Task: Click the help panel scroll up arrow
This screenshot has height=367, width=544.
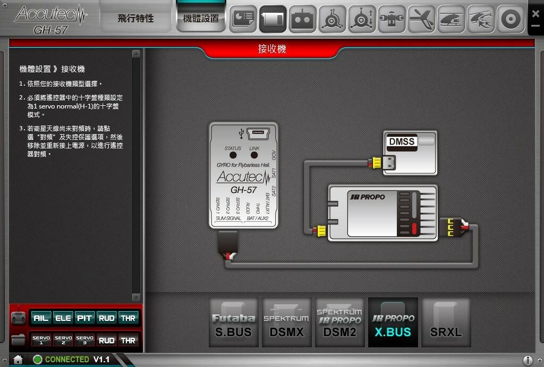Action: pyautogui.click(x=137, y=54)
